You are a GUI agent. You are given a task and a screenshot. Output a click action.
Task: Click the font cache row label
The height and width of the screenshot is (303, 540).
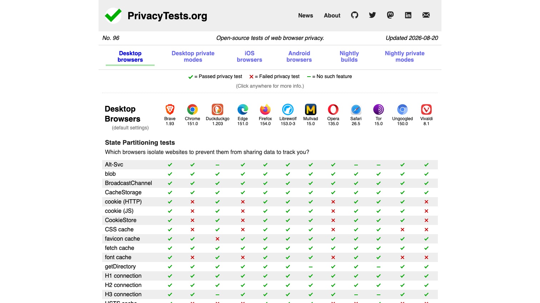coord(118,257)
